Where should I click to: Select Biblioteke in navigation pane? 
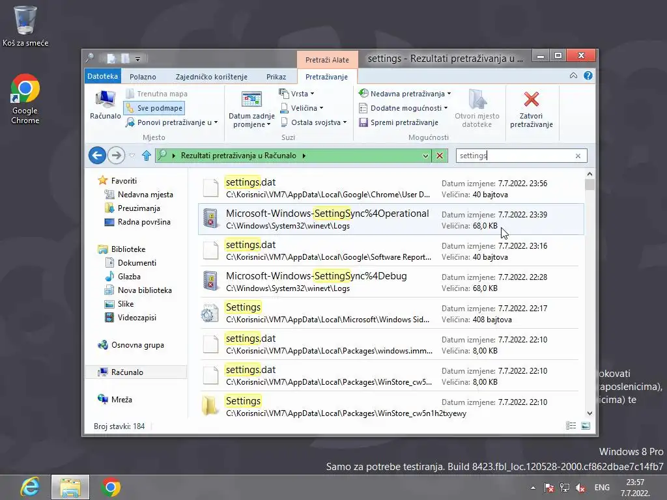tap(121, 249)
